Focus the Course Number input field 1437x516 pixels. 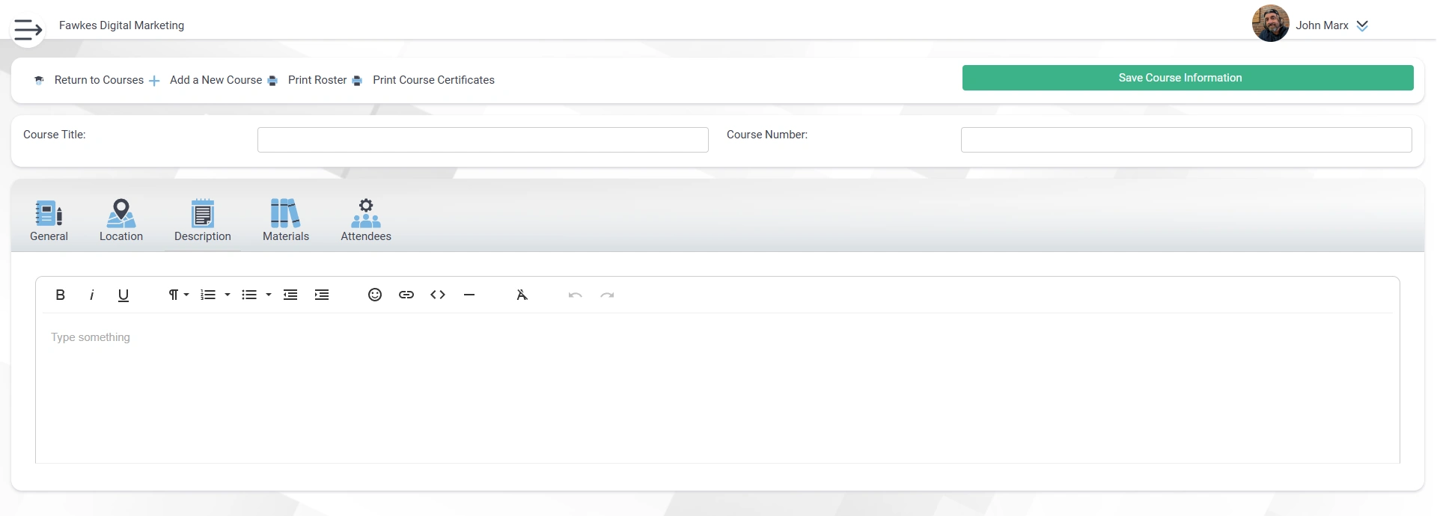click(1186, 140)
